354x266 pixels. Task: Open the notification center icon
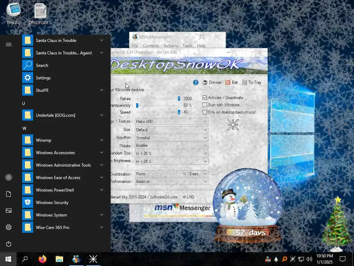343,259
